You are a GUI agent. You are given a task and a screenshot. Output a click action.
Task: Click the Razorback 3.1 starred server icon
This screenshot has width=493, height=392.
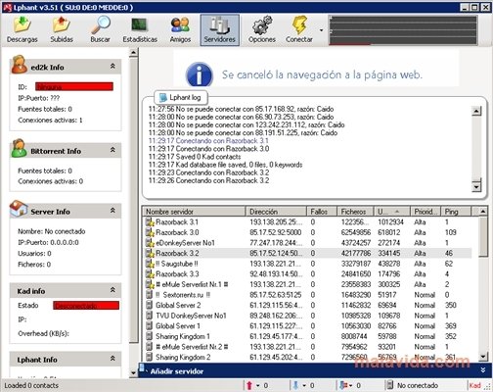(150, 222)
